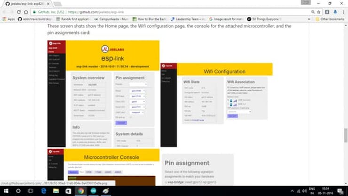
Task: Close the jeelabs/esp-link browser tab
Action: (48, 4)
